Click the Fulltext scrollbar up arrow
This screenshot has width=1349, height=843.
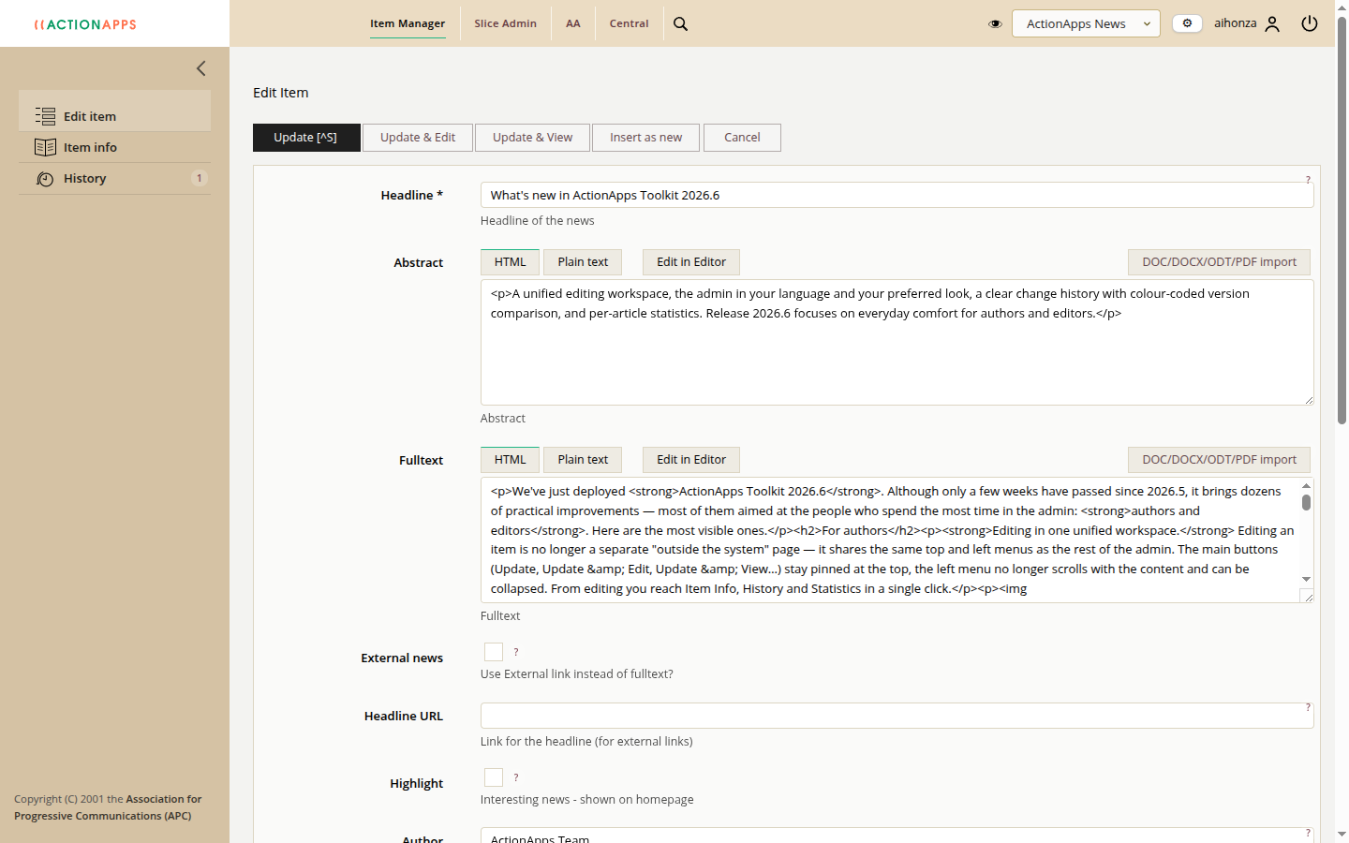pyautogui.click(x=1306, y=486)
